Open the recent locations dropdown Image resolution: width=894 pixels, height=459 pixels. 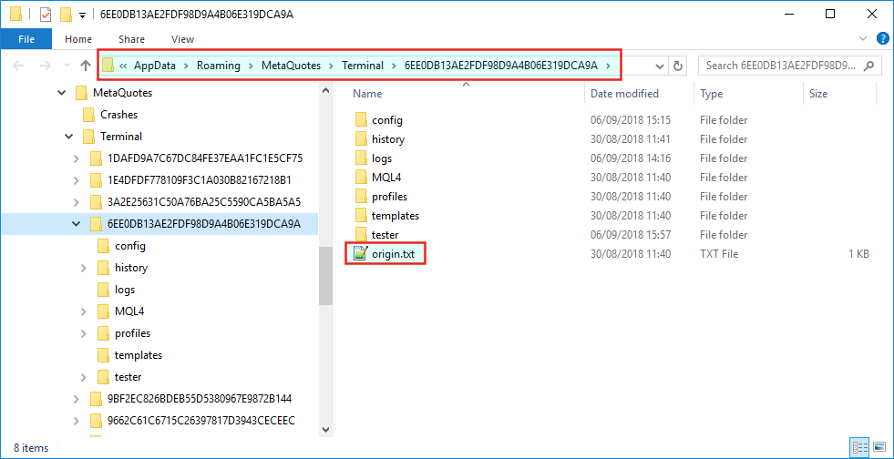point(67,66)
